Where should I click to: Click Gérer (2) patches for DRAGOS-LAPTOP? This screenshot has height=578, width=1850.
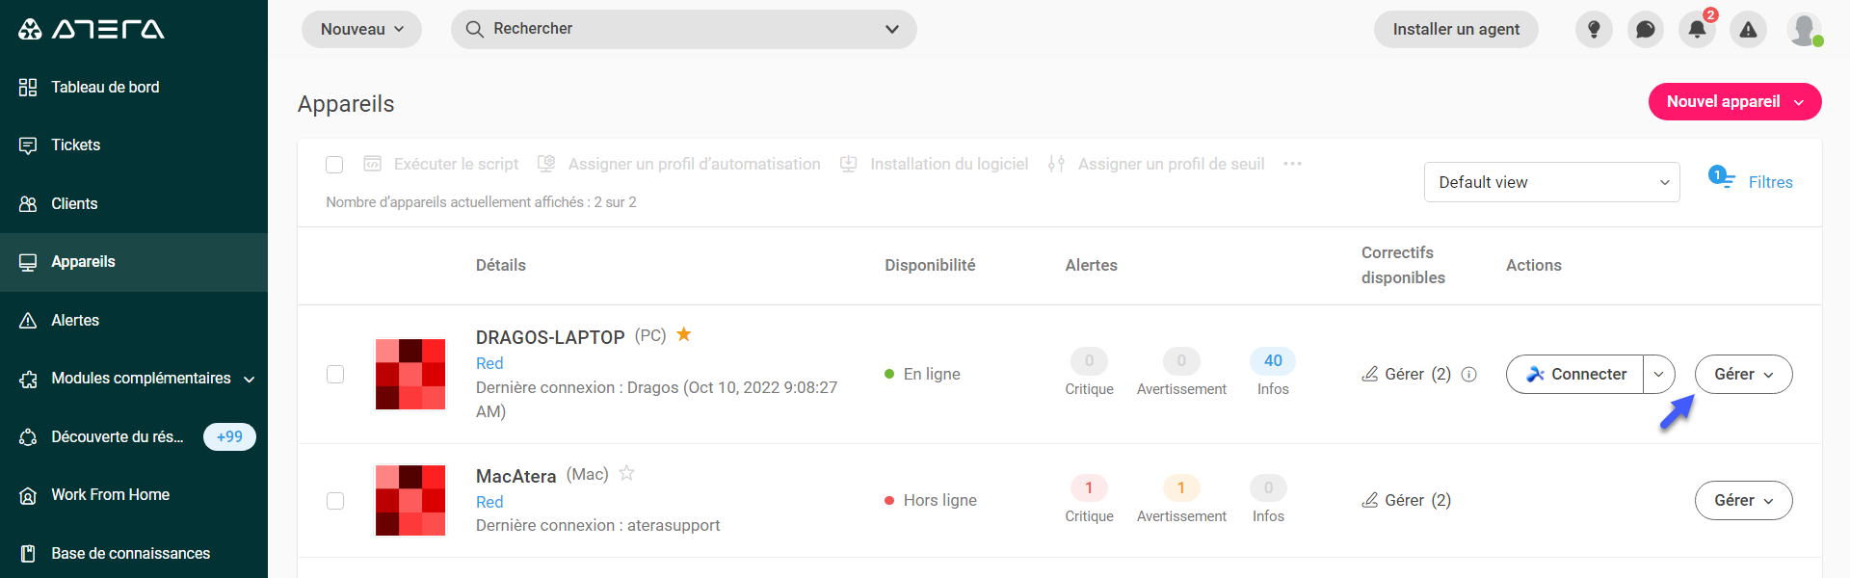tap(1417, 374)
